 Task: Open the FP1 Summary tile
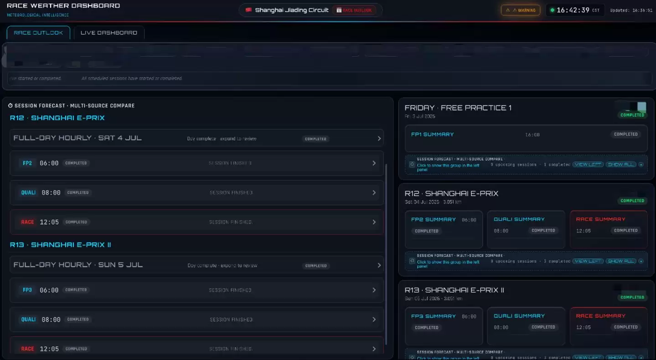tap(526, 138)
